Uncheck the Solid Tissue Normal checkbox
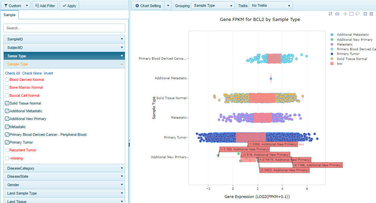376x203 pixels. coord(7,103)
